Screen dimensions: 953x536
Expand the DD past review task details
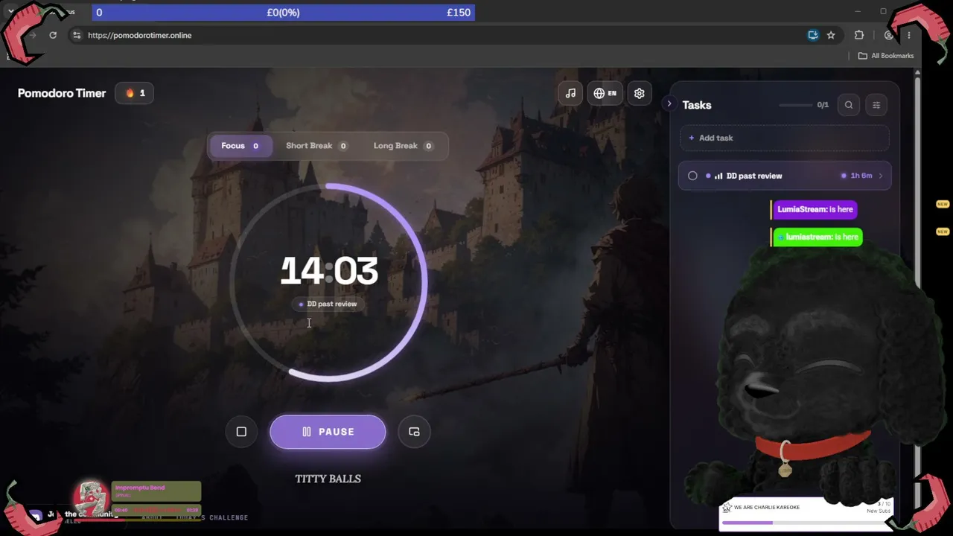pyautogui.click(x=881, y=176)
